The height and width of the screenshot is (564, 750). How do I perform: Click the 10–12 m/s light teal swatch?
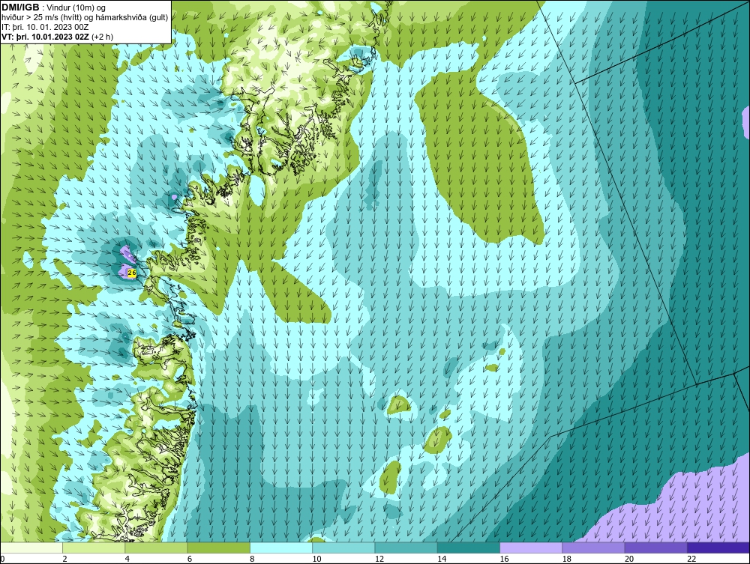343,548
